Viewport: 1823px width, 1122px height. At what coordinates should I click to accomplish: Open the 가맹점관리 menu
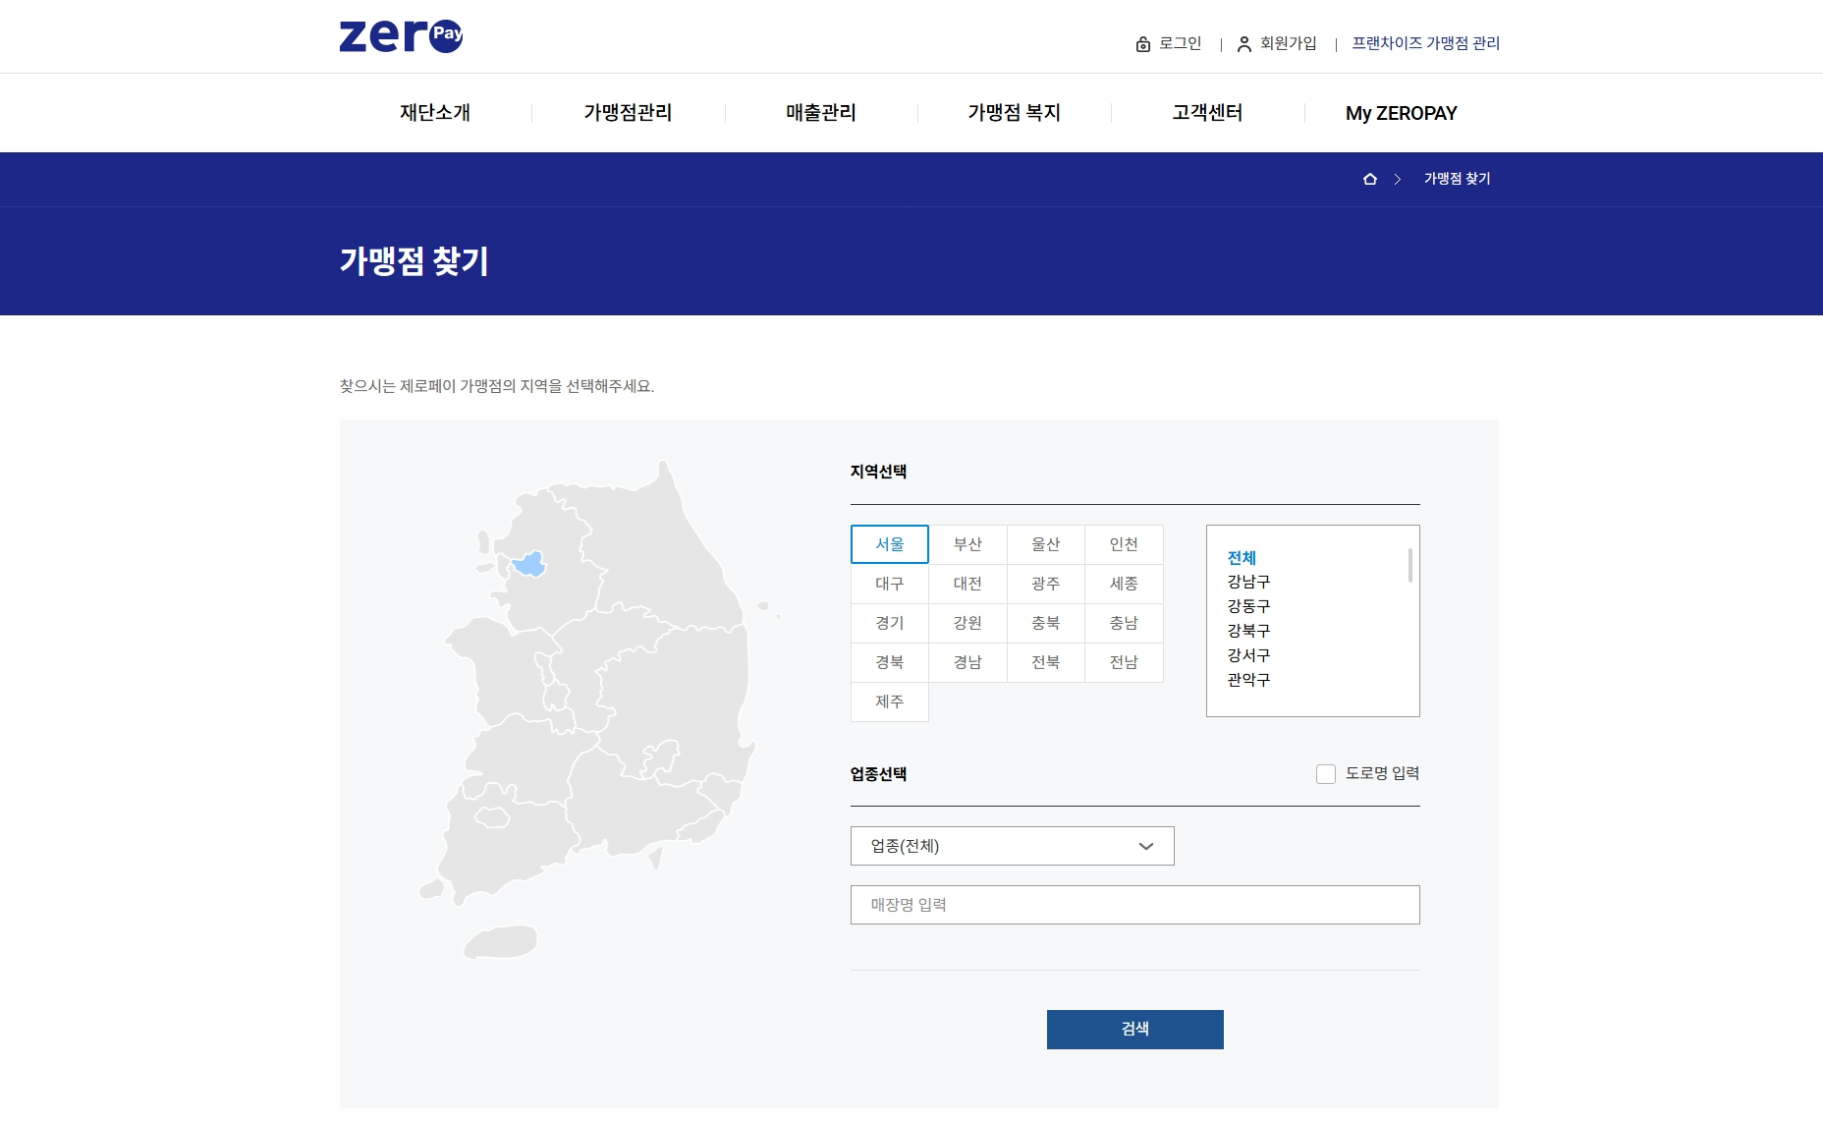tap(628, 112)
